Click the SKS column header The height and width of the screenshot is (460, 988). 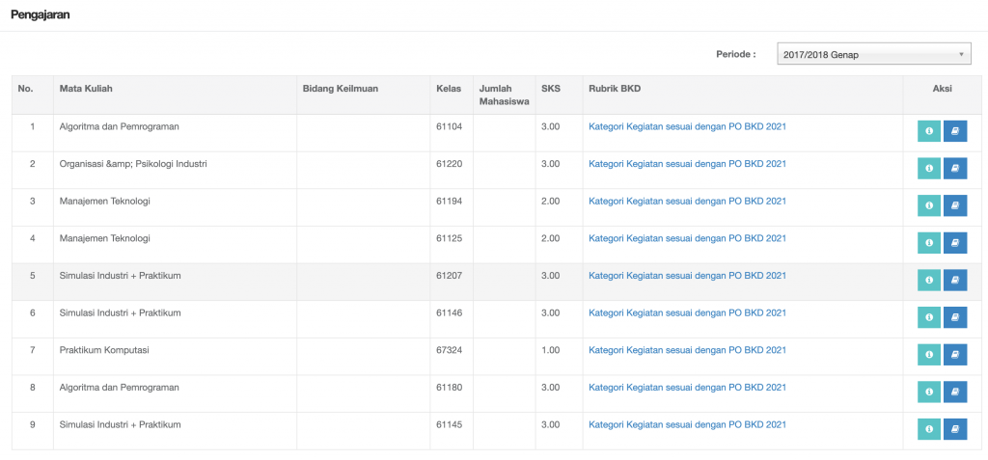(551, 88)
